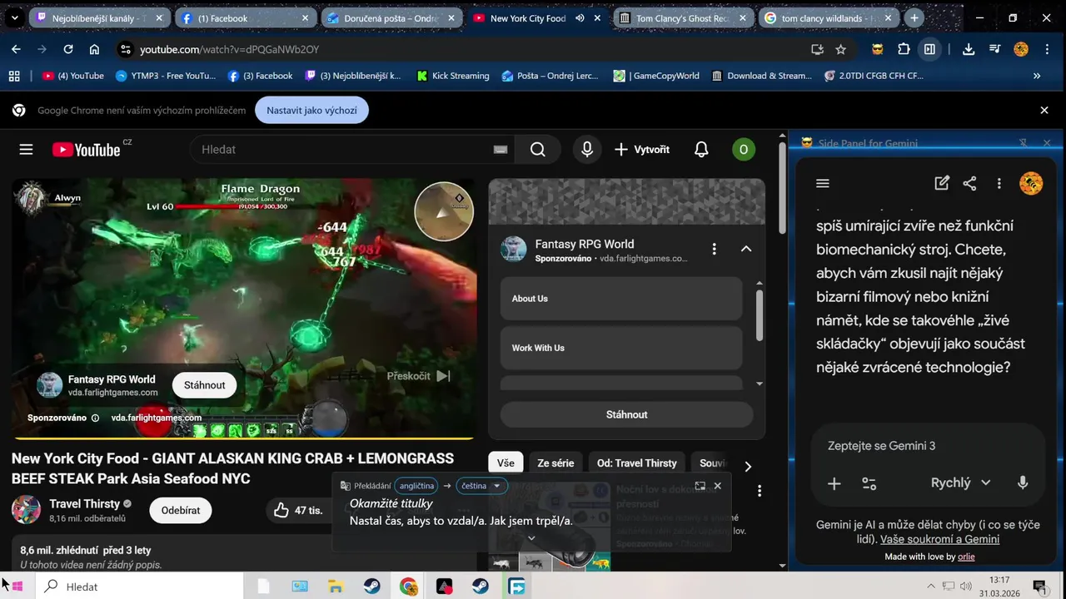The image size is (1066, 599).
Task: Toggle Chrome side panel button
Action: [x=929, y=49]
